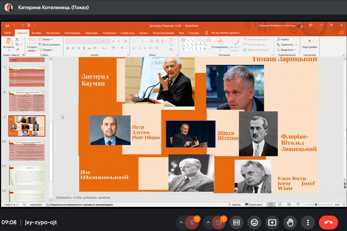Click the Восстановить reset button

49,45
